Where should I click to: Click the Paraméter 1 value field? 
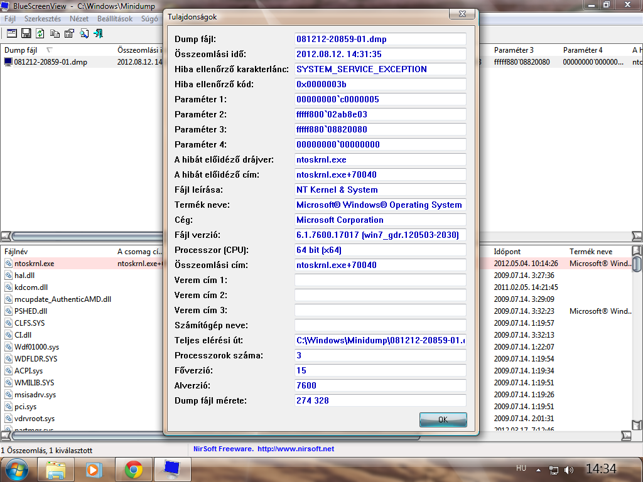(380, 99)
